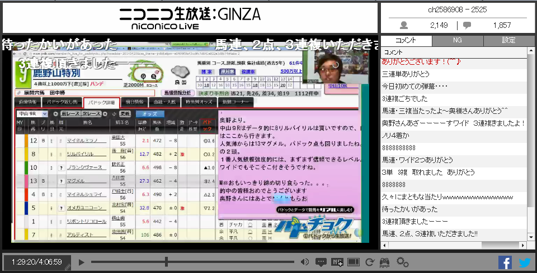Open the 時系列オッズ tab in video

(199, 102)
